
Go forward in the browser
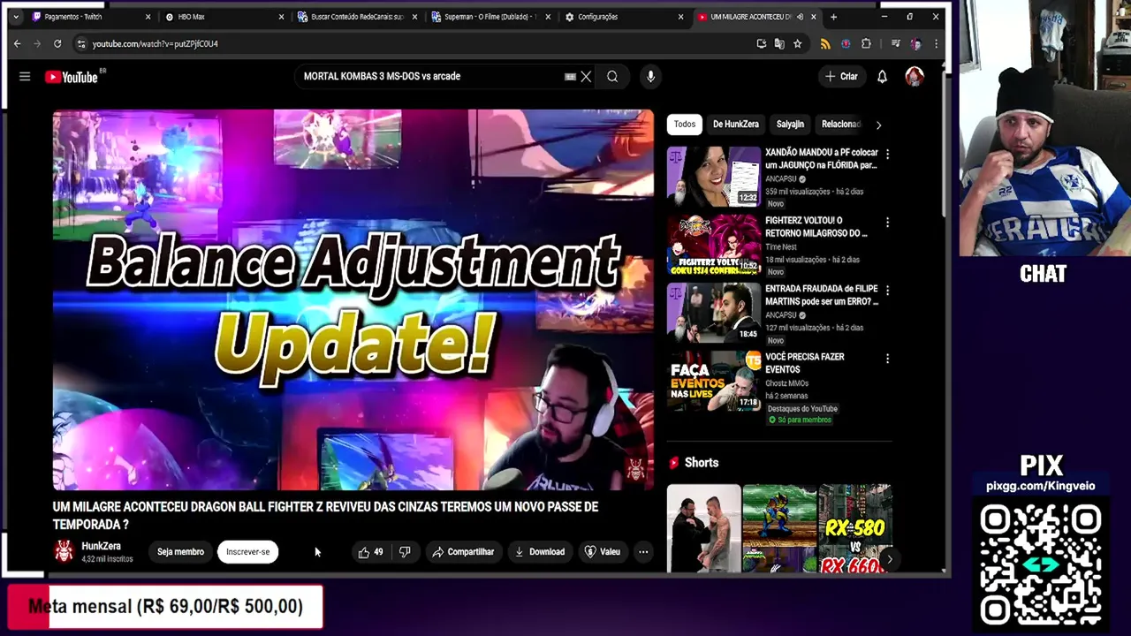pyautogui.click(x=37, y=43)
